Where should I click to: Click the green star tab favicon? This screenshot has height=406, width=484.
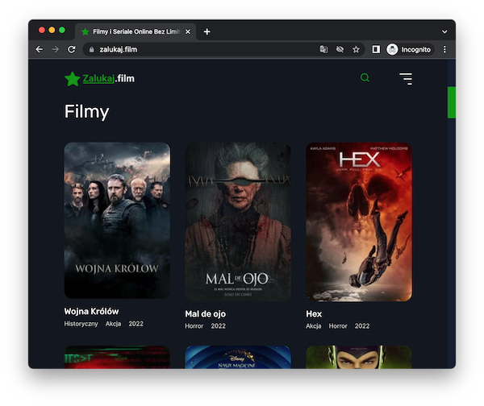86,31
